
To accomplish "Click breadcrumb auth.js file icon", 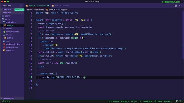I will pyautogui.click(x=47, y=10).
